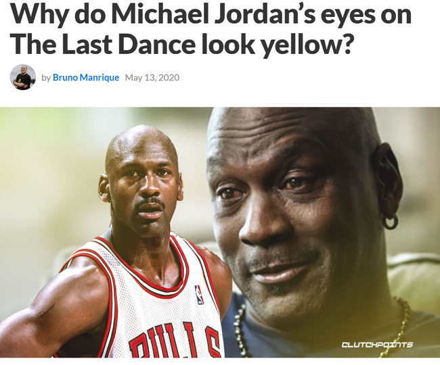Open author Bruno Manrique's avatar photo
Screen dimensions: 440x365
[22, 77]
